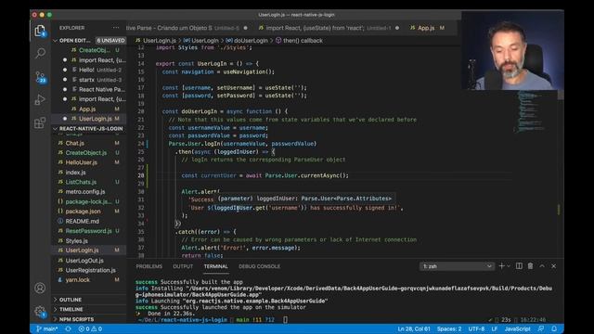
Task: Open UserRegistration.js in the file tree
Action: [x=89, y=270]
